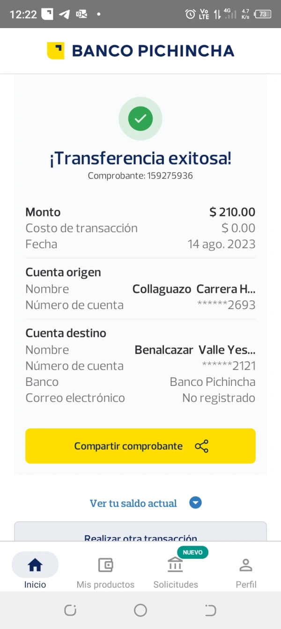Tap the NUEVO badge above Solicitudes
The height and width of the screenshot is (629, 281).
pyautogui.click(x=193, y=552)
